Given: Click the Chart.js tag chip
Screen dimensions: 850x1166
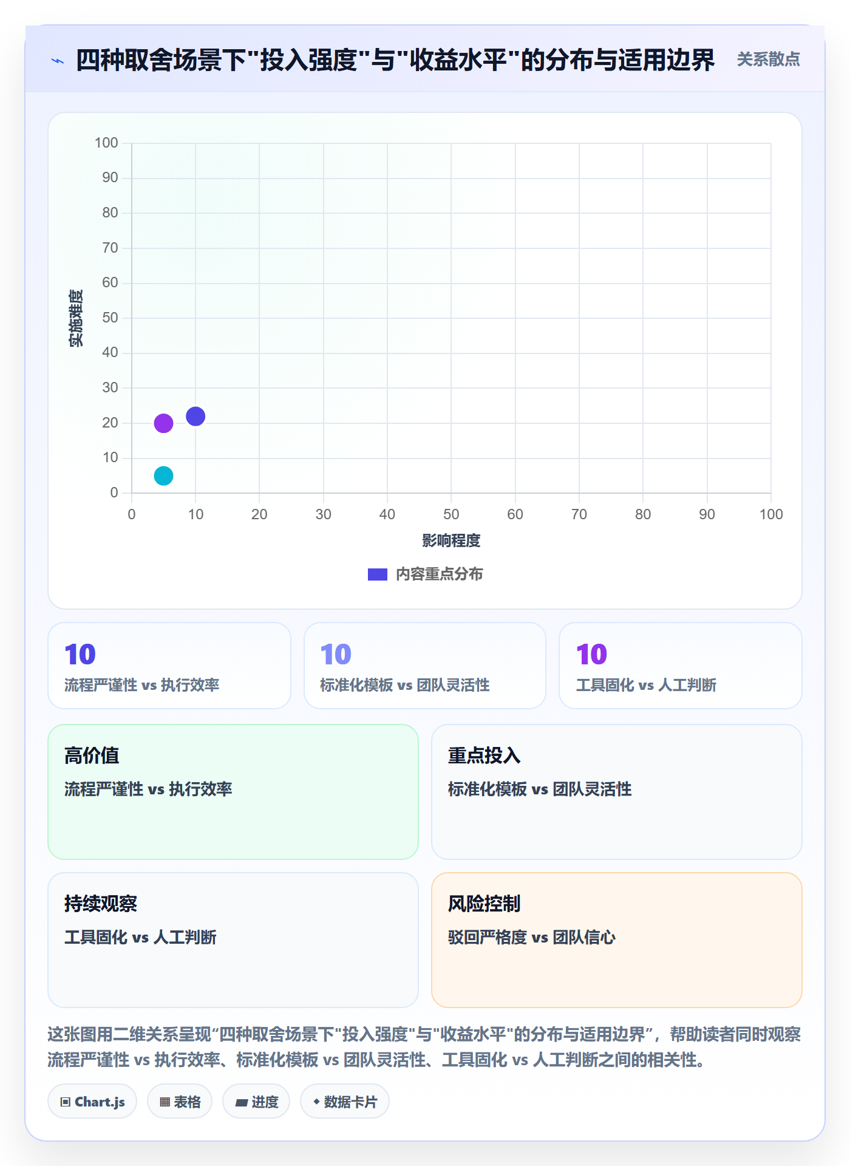Looking at the screenshot, I should pyautogui.click(x=92, y=1102).
